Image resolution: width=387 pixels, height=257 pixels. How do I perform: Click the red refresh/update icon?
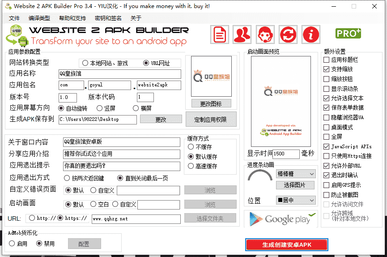click(x=288, y=34)
